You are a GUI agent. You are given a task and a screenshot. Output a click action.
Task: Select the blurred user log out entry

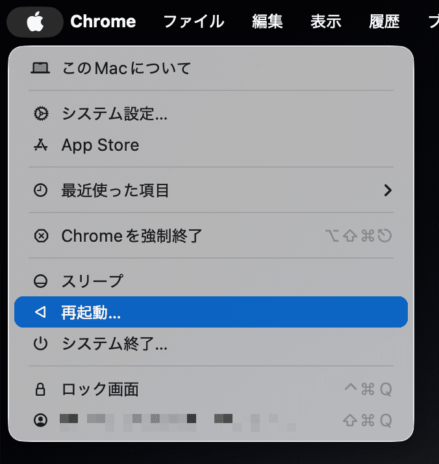(x=211, y=420)
